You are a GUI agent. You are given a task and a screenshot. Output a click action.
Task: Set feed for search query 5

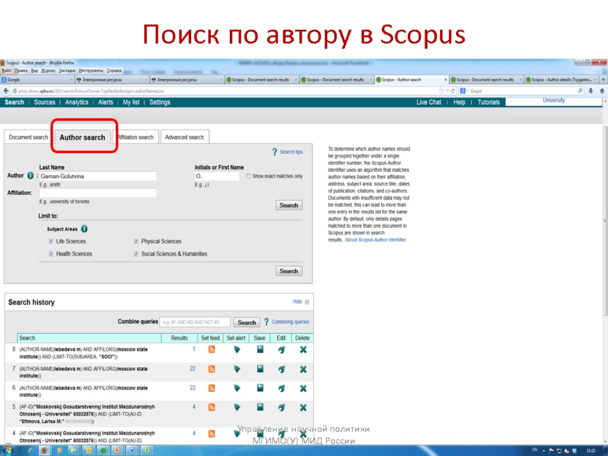212,407
